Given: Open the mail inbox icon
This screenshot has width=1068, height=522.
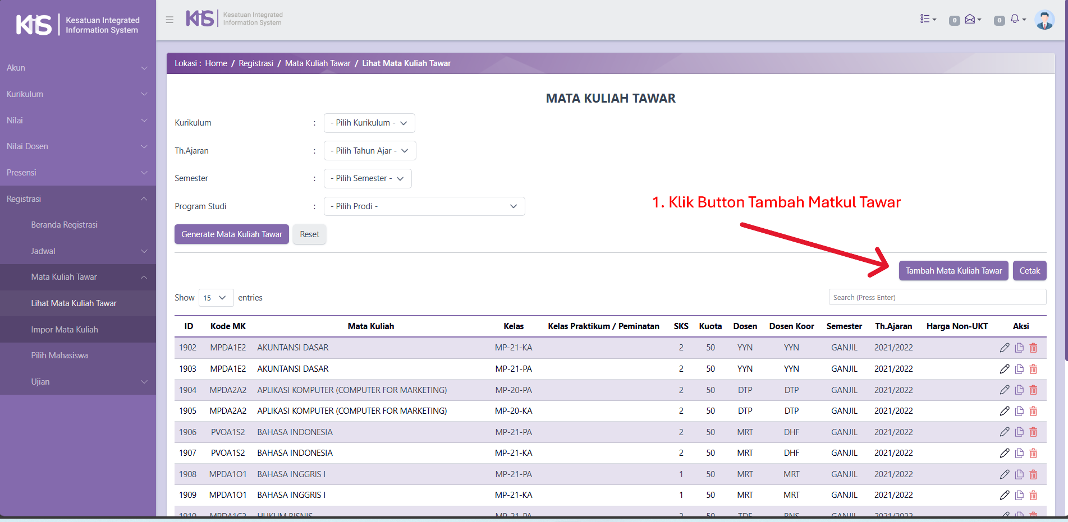Looking at the screenshot, I should [x=971, y=20].
